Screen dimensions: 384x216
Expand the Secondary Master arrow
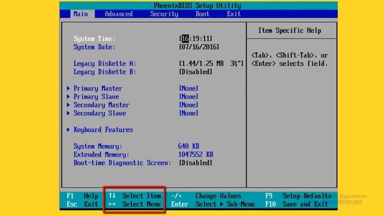click(x=68, y=105)
